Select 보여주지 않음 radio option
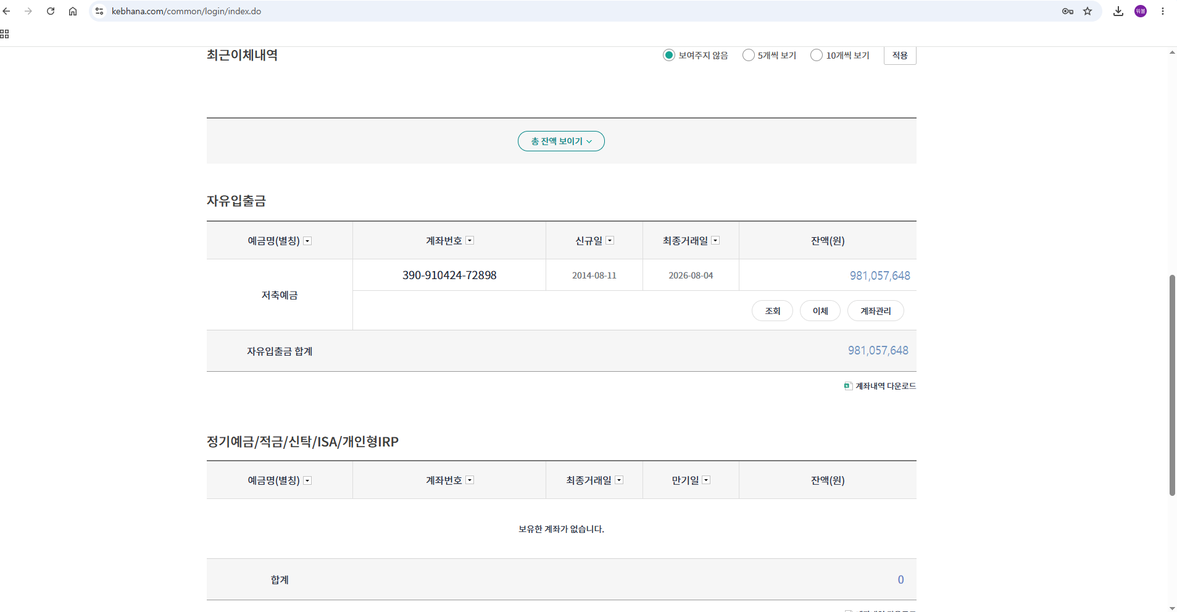Viewport: 1177px width, 612px height. [x=669, y=55]
